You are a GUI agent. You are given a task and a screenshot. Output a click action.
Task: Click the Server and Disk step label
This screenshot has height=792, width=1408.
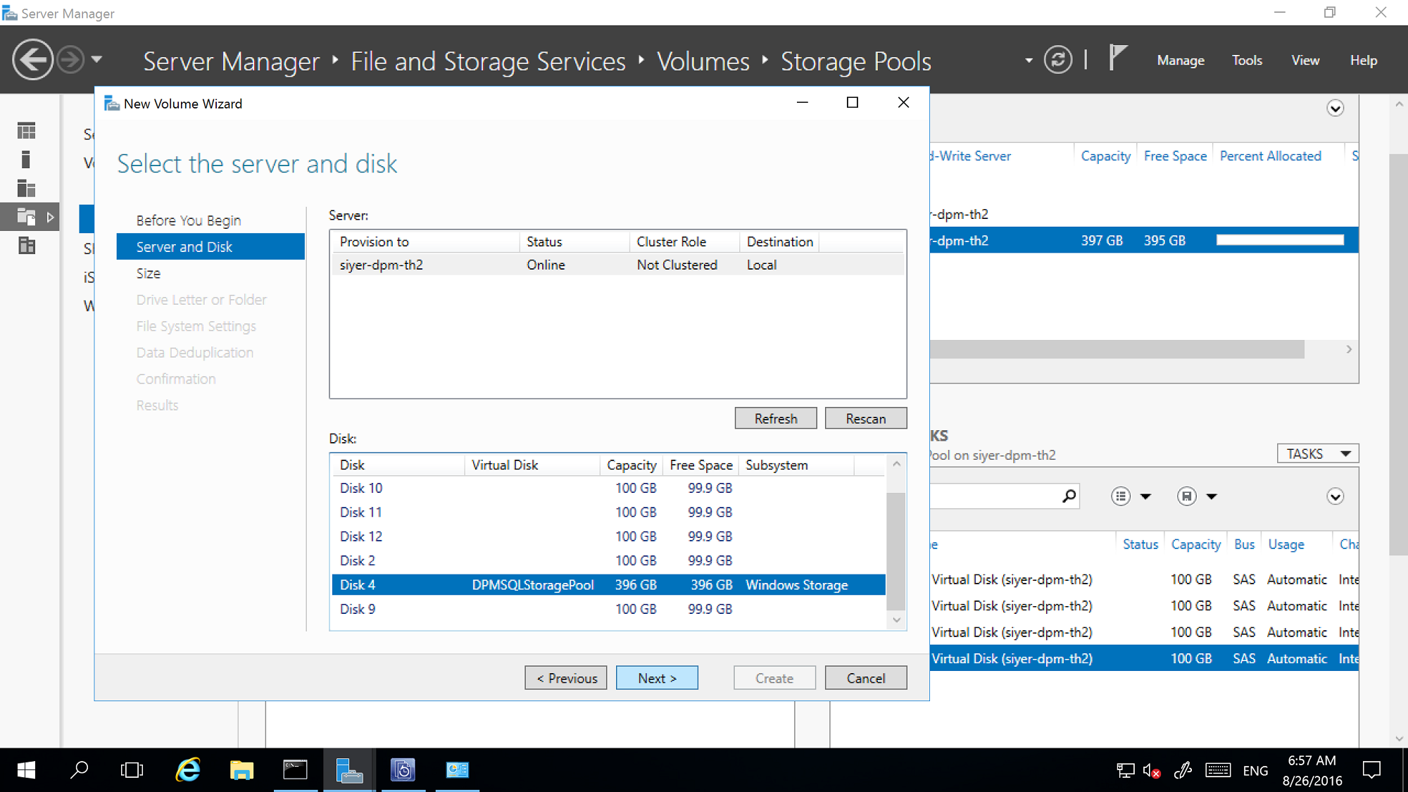(x=184, y=246)
